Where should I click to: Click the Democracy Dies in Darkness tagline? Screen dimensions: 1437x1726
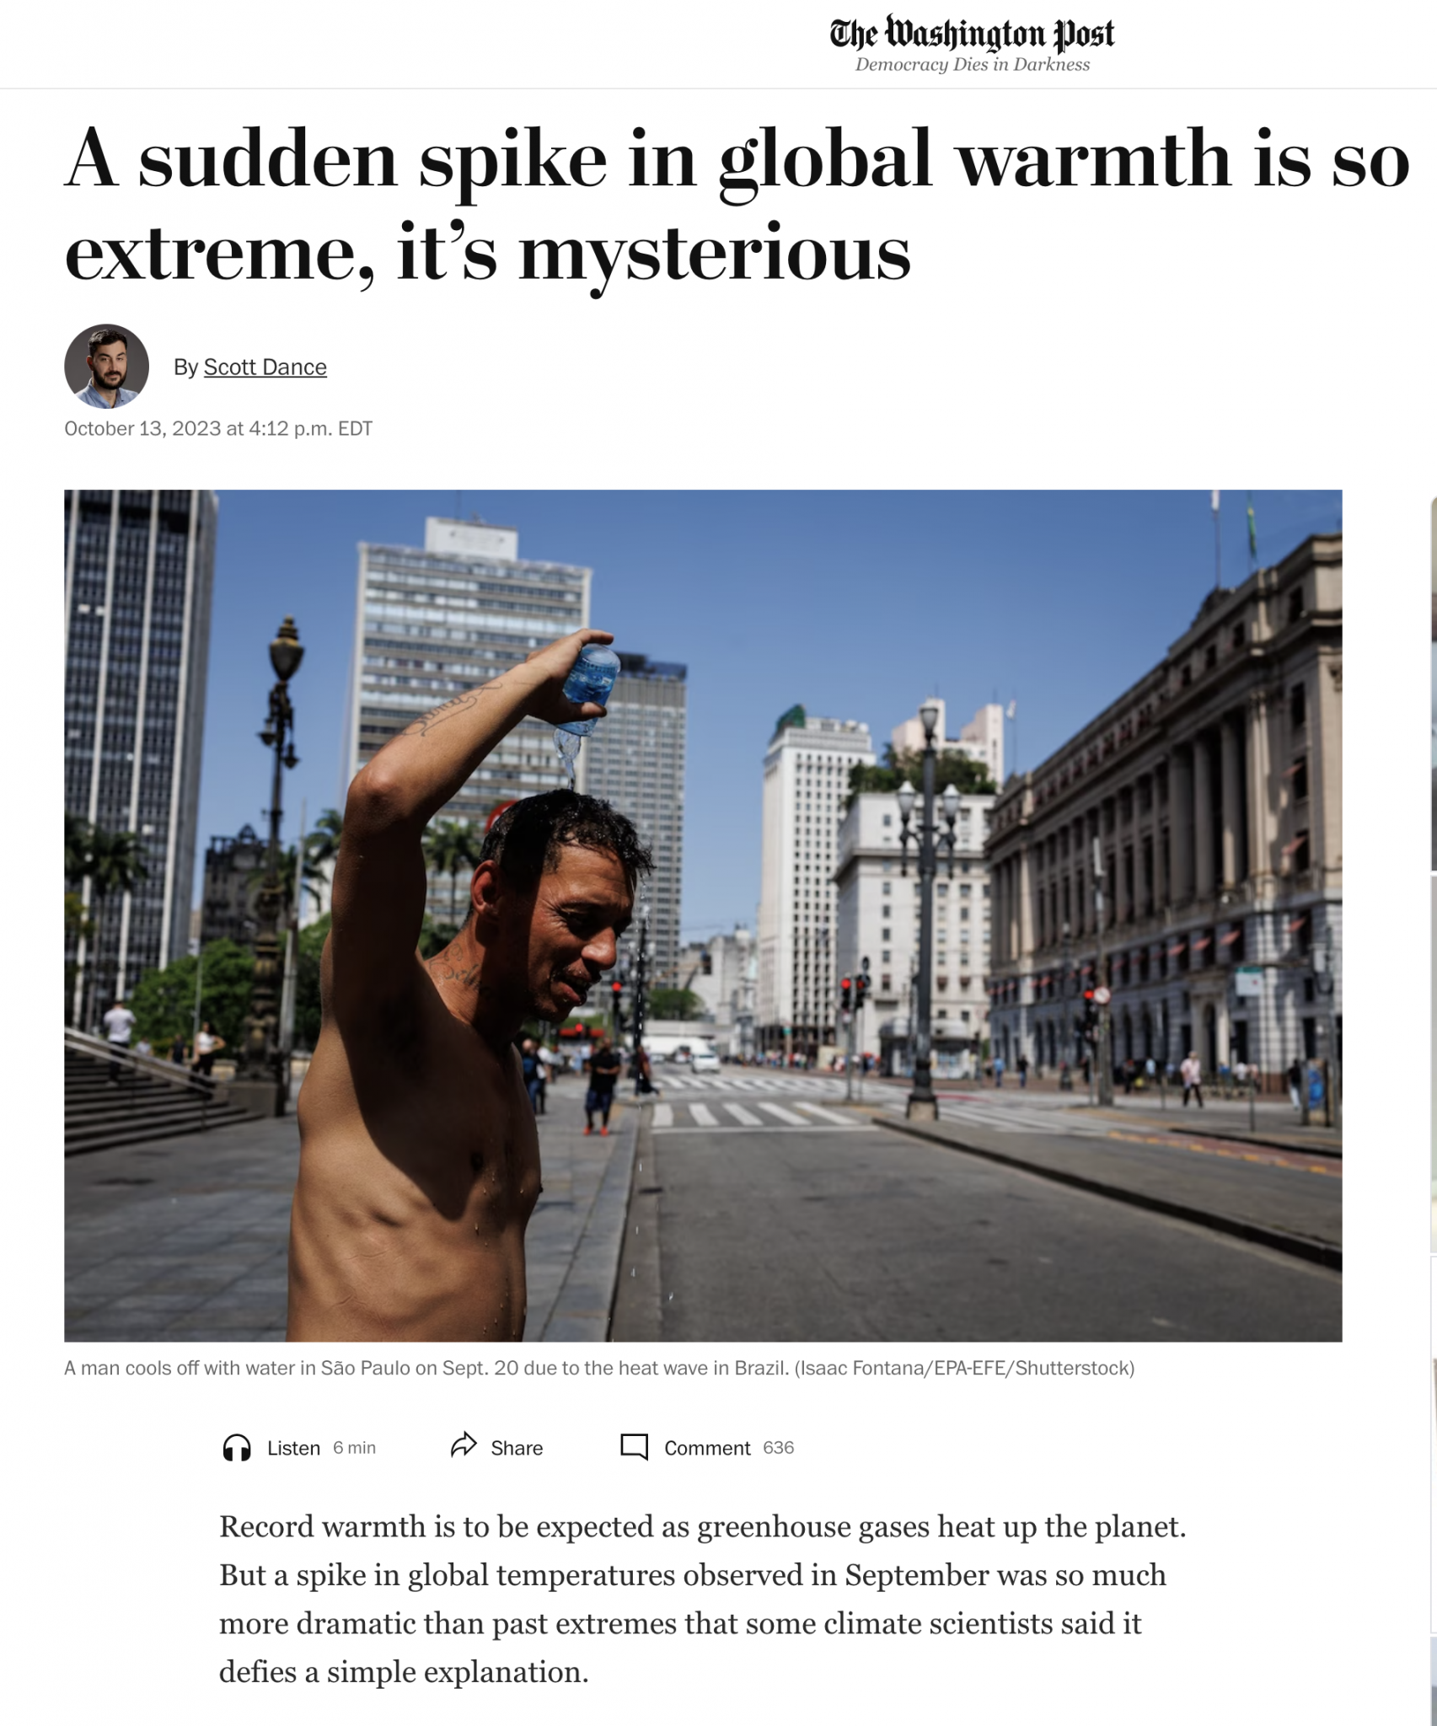[972, 65]
